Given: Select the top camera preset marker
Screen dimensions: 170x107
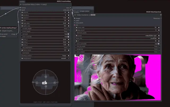Looking at the screenshot, I should pyautogui.click(x=46, y=77).
